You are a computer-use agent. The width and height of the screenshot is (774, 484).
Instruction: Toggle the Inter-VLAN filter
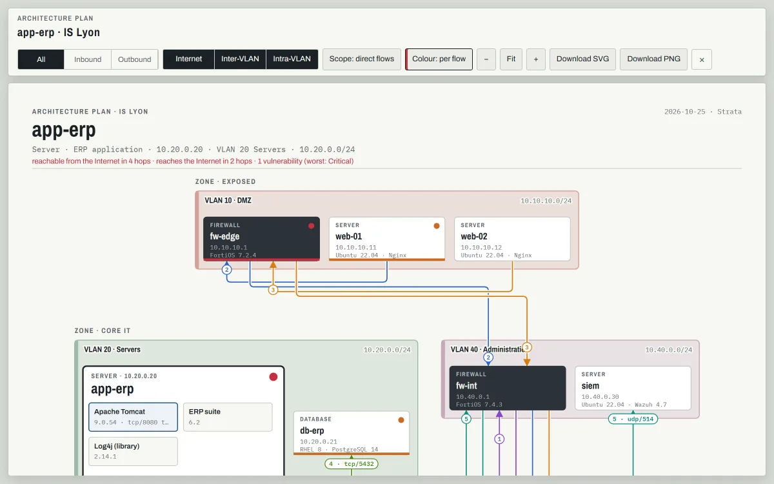click(x=240, y=59)
